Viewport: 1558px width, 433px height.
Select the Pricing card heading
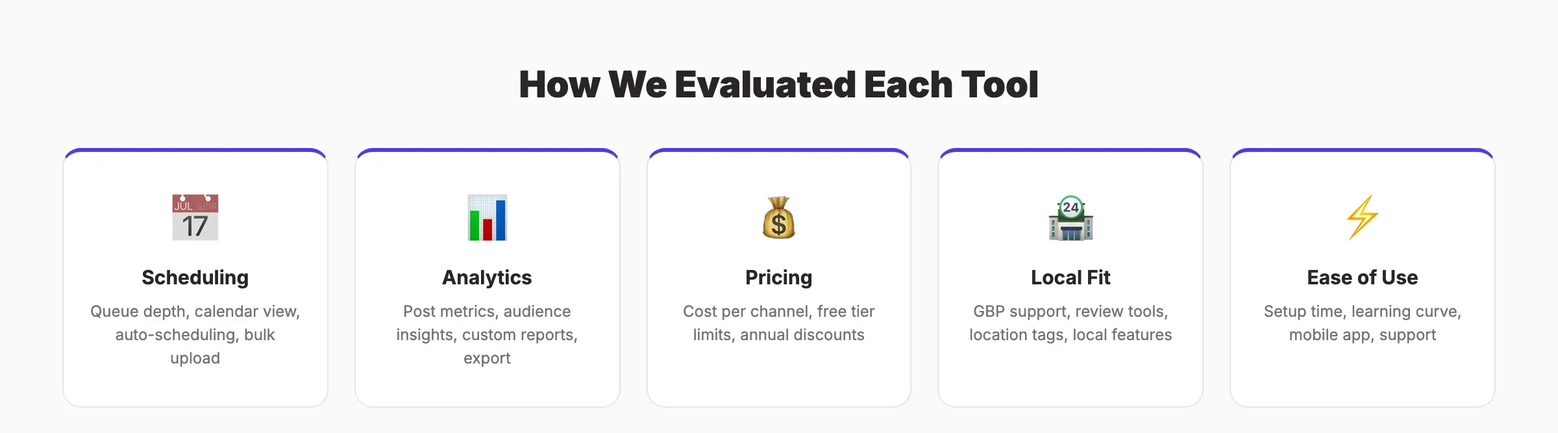click(x=779, y=277)
